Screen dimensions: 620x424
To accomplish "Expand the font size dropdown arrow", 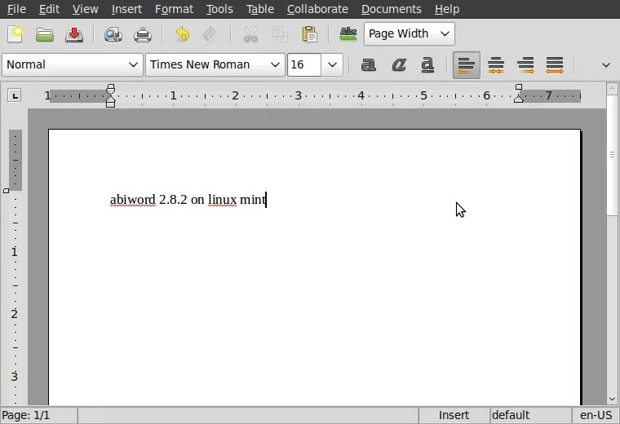I will click(x=332, y=64).
